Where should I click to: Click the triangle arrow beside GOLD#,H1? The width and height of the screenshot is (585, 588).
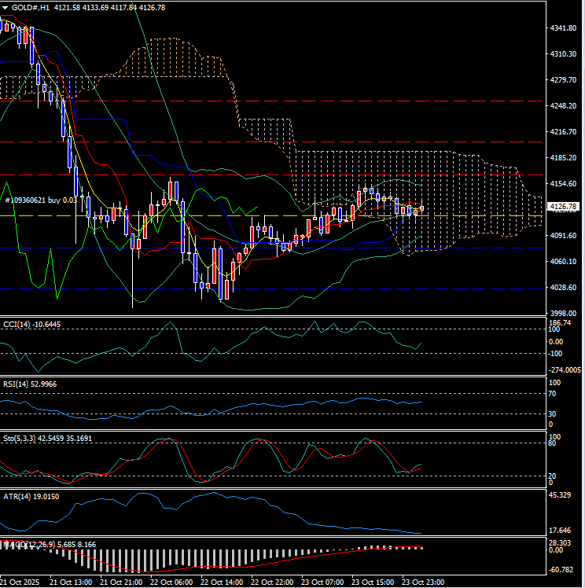tap(6, 7)
